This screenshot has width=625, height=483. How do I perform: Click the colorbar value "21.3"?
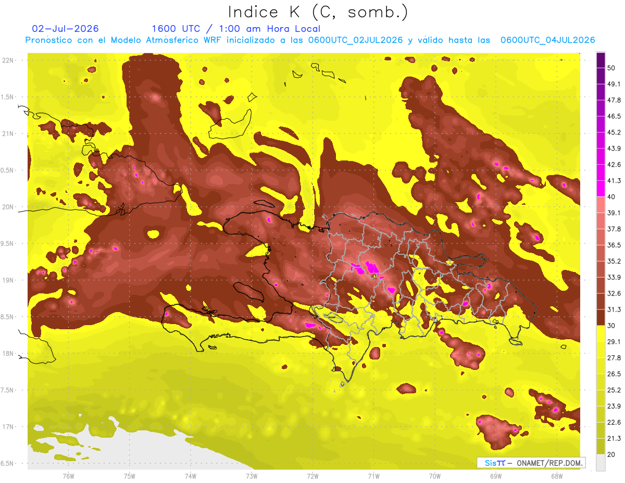(614, 438)
